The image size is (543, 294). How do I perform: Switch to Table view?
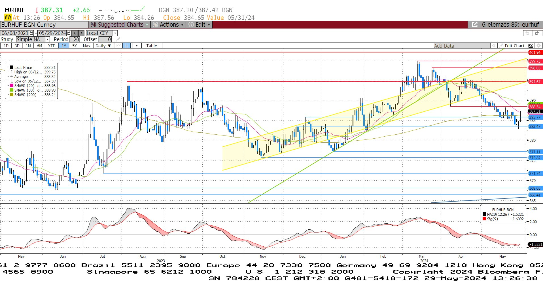click(x=152, y=46)
